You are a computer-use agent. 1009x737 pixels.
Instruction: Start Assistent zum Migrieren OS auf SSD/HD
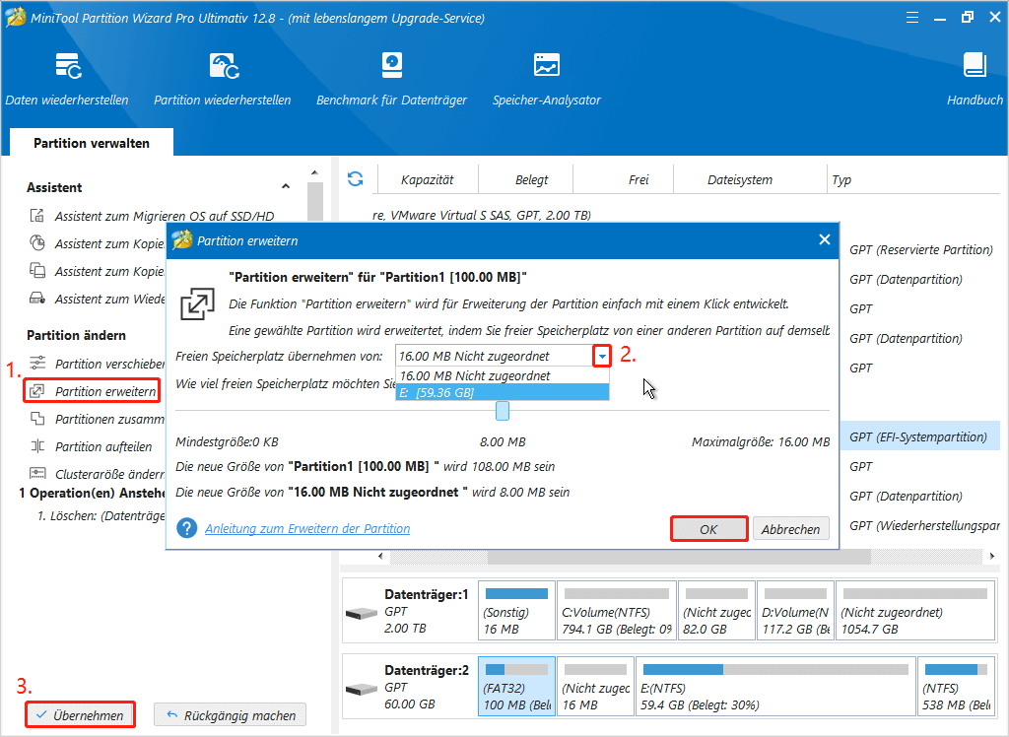pos(153,216)
